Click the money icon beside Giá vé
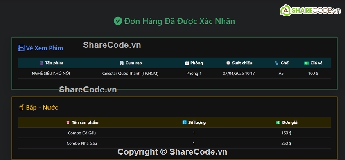Image resolution: width=345 pixels, height=160 pixels. pyautogui.click(x=307, y=63)
